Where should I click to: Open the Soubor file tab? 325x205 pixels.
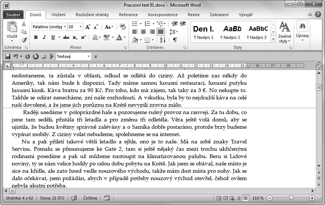click(x=13, y=15)
